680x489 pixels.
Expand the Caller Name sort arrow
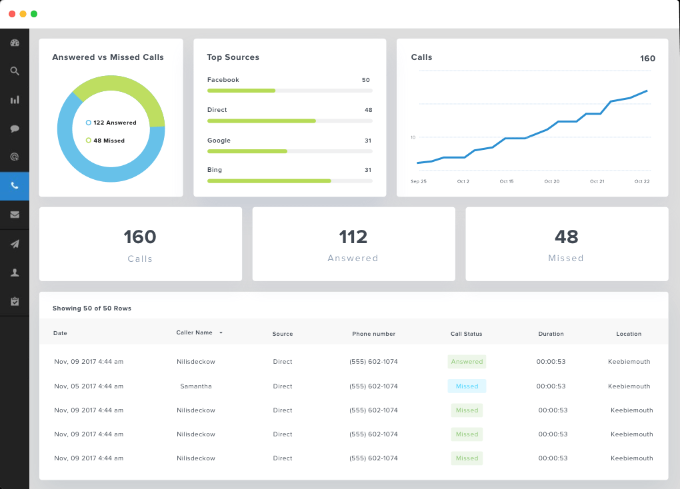tap(221, 333)
